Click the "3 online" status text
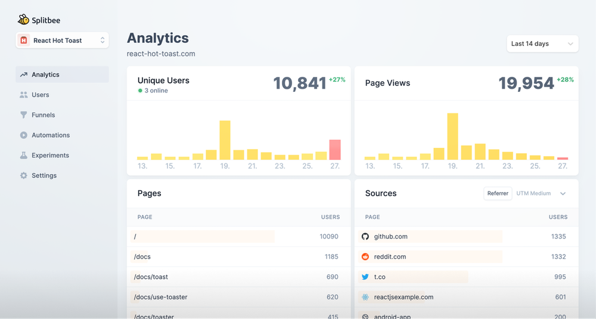Image resolution: width=596 pixels, height=319 pixels. click(156, 91)
